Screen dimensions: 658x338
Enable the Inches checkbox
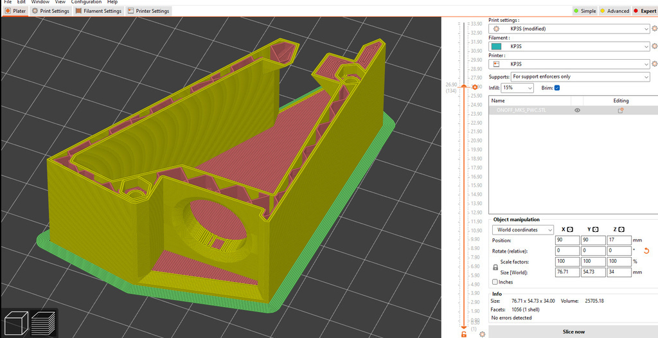pyautogui.click(x=494, y=282)
